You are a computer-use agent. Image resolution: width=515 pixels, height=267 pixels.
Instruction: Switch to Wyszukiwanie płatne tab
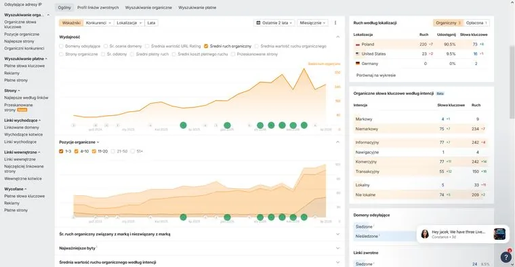[197, 7]
